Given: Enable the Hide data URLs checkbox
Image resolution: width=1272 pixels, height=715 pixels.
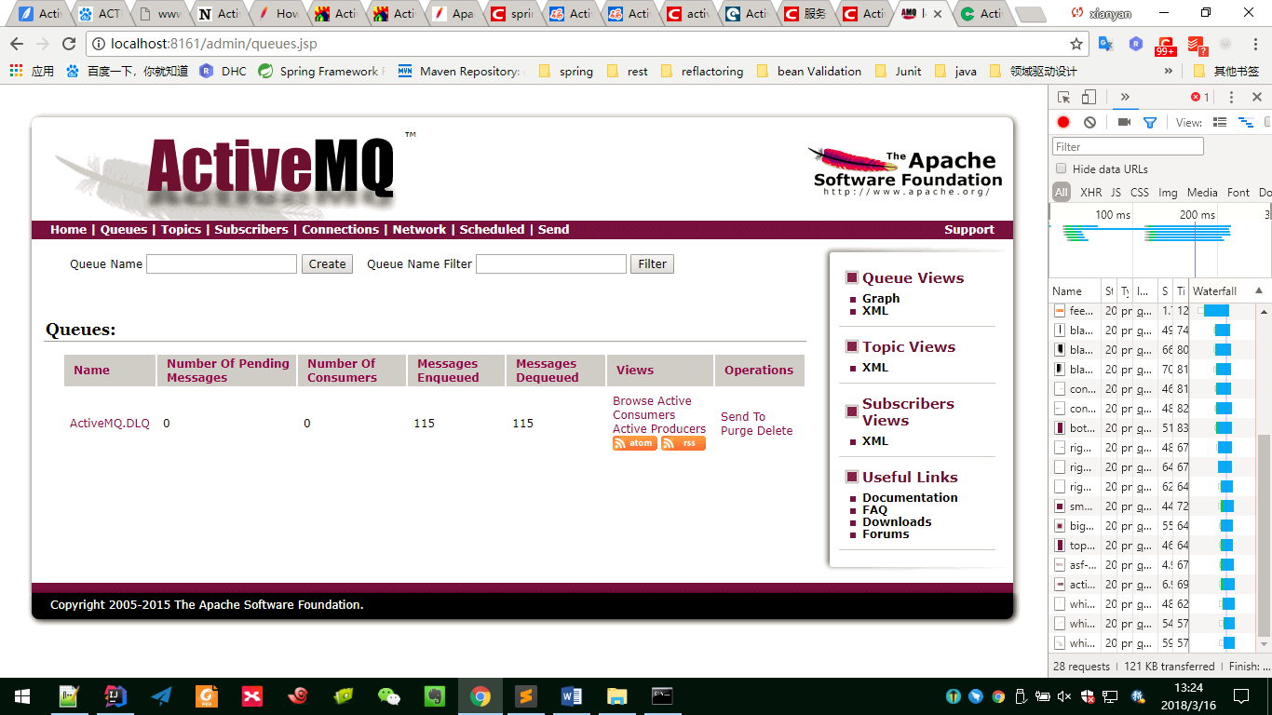Looking at the screenshot, I should pyautogui.click(x=1061, y=169).
